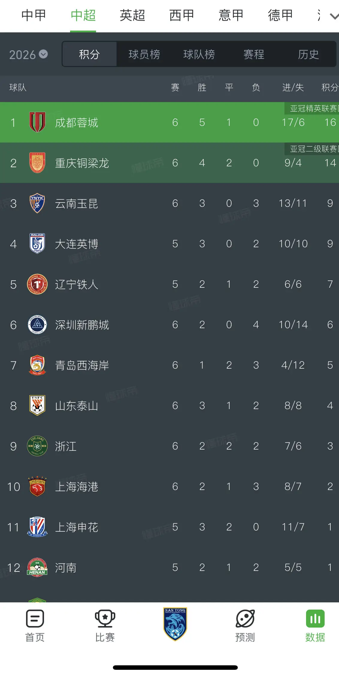339x677 pixels.
Task: Select the 球员榜 segment
Action: (144, 54)
